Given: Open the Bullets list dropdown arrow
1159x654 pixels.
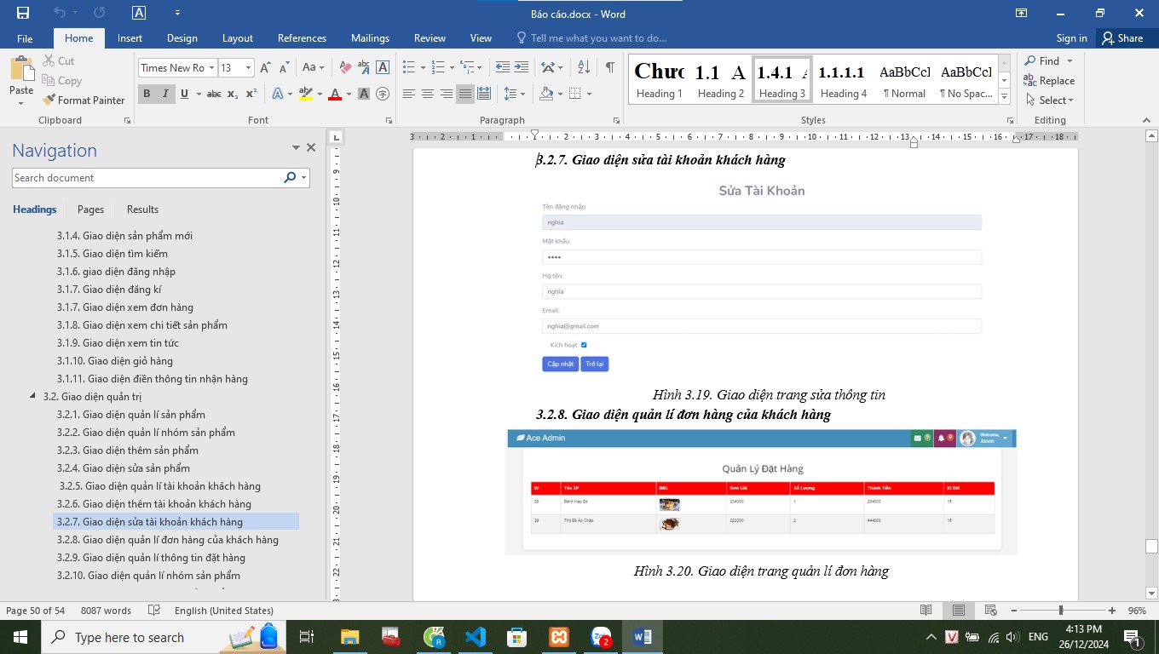Looking at the screenshot, I should (422, 67).
